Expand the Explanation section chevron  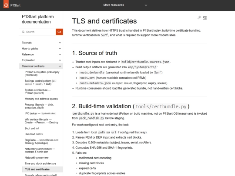(x=60, y=60)
